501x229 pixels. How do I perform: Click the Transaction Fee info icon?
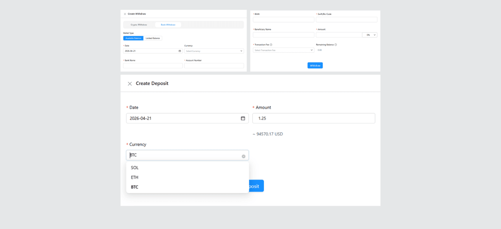[x=271, y=45]
